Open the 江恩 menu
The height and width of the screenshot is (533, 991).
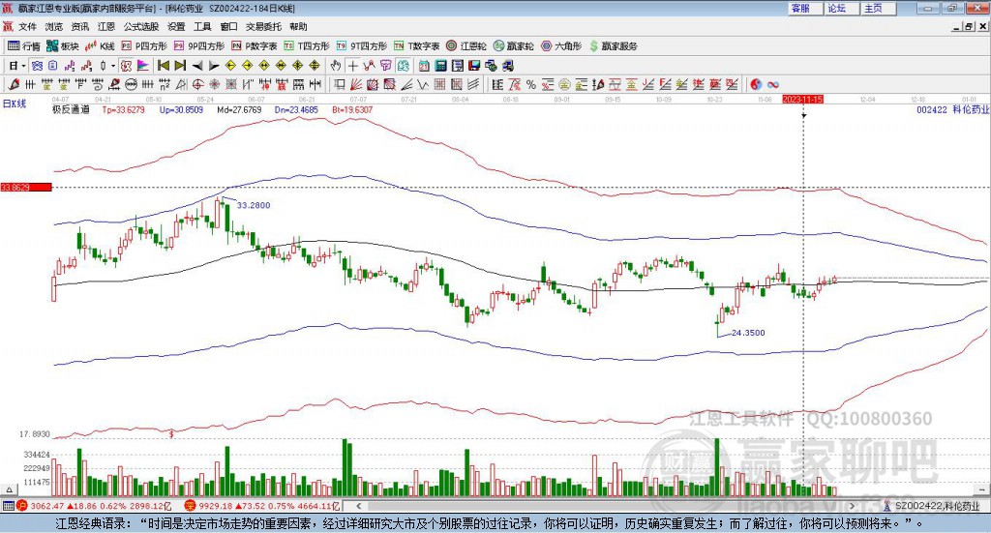(x=106, y=26)
